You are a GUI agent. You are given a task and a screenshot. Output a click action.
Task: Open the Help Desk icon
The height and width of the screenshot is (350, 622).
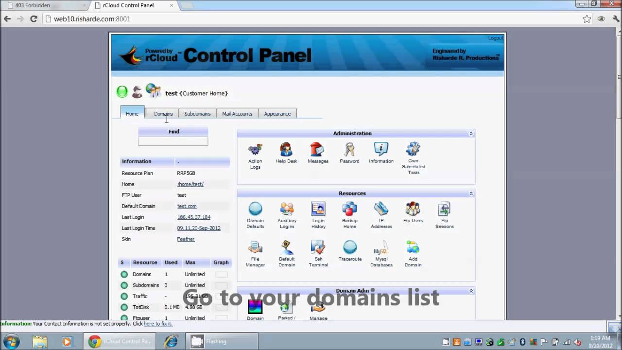coord(286,150)
